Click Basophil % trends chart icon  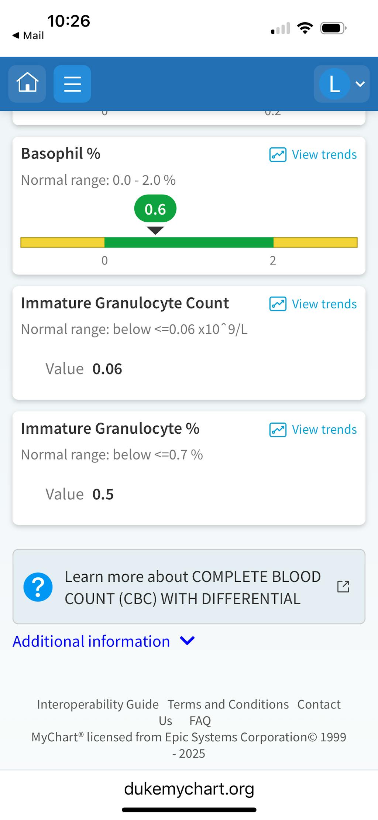tap(278, 155)
